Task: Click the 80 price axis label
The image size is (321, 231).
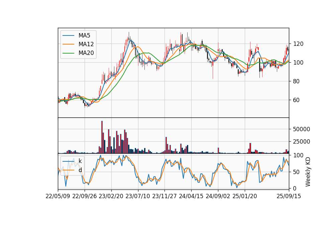Action: (297, 81)
